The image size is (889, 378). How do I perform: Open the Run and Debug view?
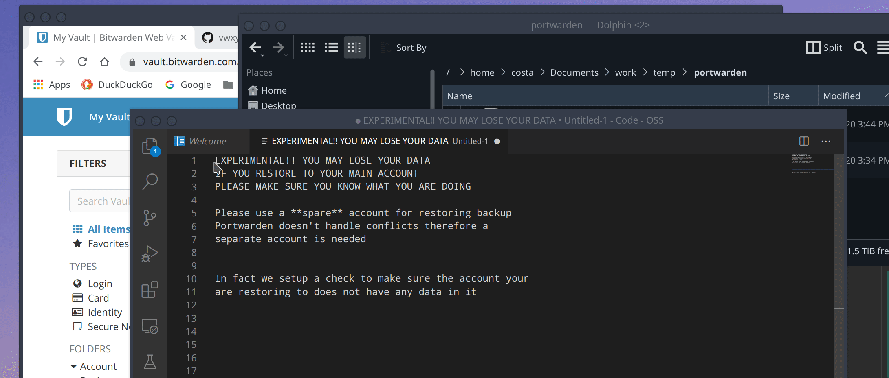tap(150, 253)
